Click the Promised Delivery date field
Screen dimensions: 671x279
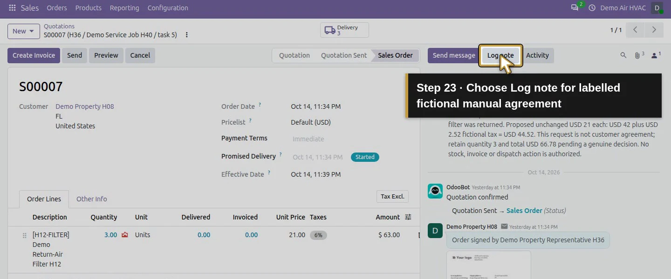[x=318, y=157]
